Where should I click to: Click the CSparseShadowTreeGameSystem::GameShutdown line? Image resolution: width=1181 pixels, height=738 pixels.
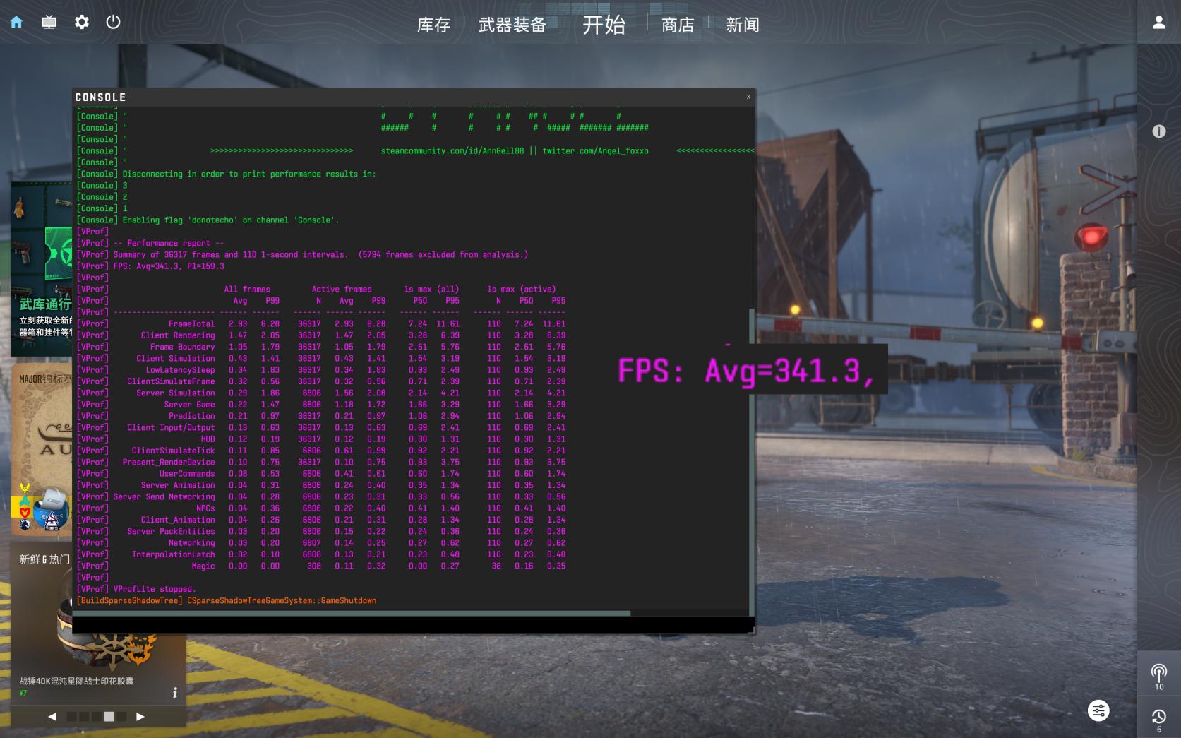pyautogui.click(x=282, y=601)
